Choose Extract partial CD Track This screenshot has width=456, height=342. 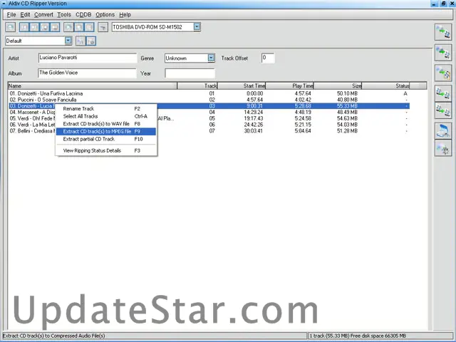click(x=106, y=139)
